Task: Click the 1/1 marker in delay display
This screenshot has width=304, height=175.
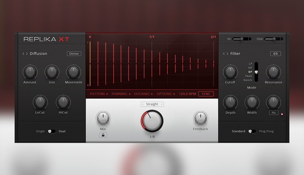Action: click(x=152, y=37)
